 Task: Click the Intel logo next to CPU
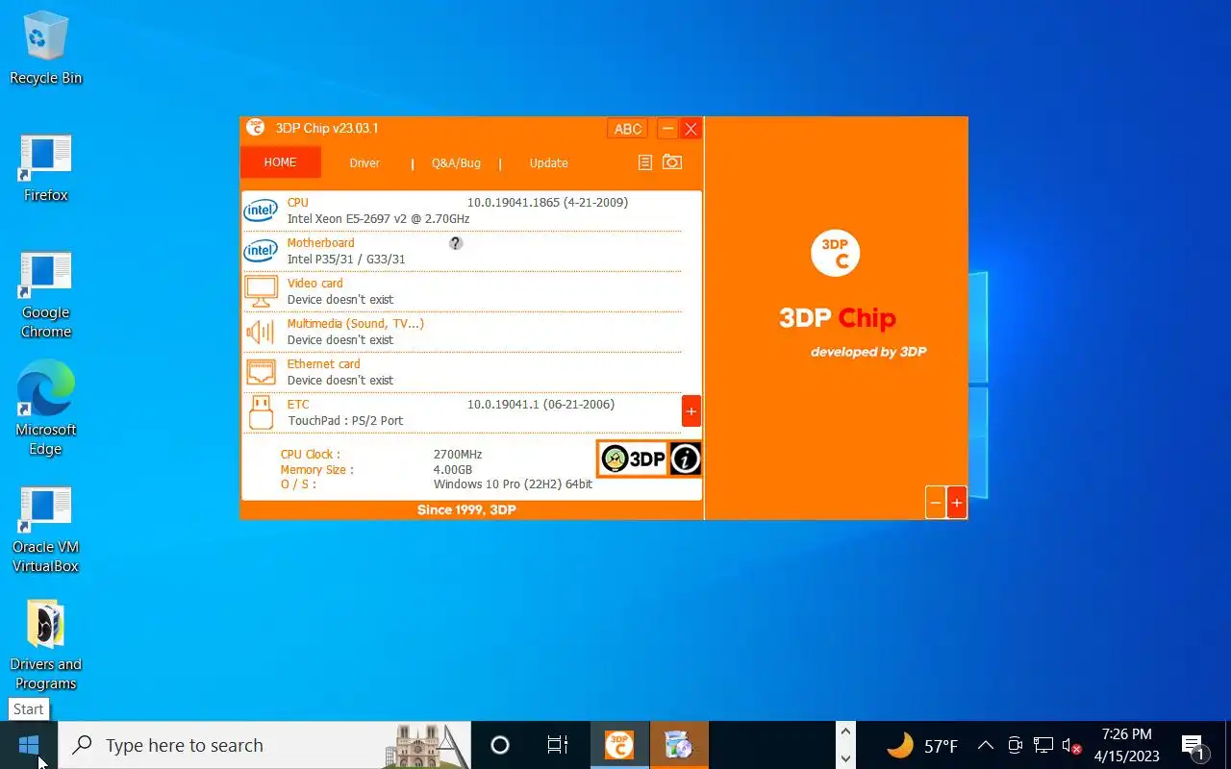[261, 211]
